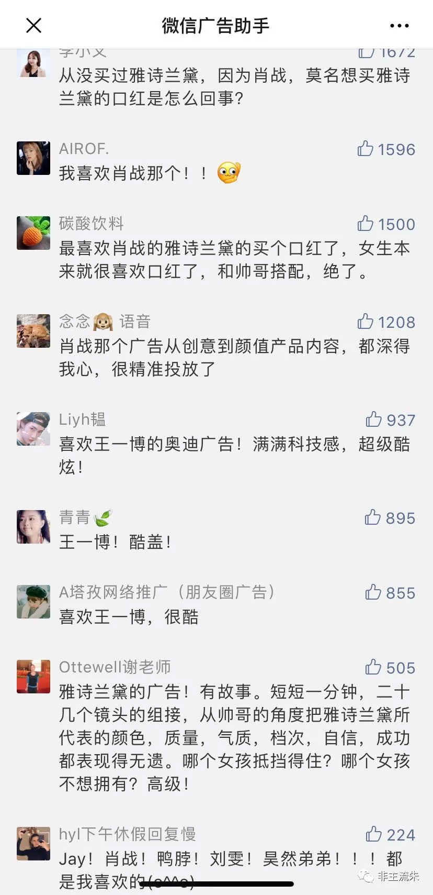Viewport: 433px width, 895px height.
Task: Tap the 微信广告助手 page title
Action: (x=215, y=26)
